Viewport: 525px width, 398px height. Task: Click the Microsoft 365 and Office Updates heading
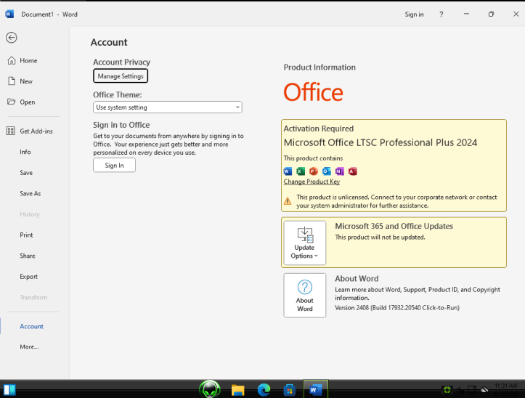[394, 226]
